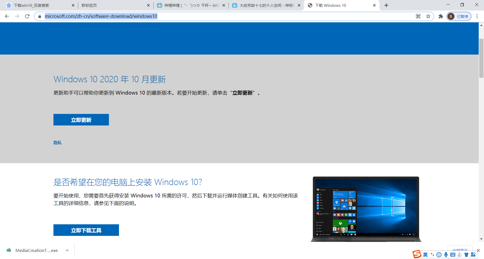Start Sogou voice input microphone
The image size is (484, 259).
(446, 255)
